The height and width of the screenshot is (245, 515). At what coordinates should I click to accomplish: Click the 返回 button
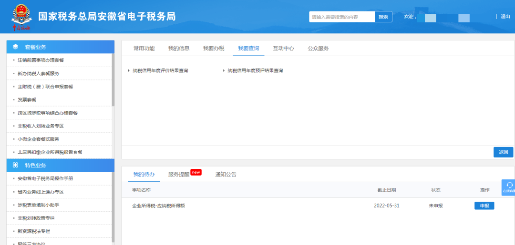point(503,152)
